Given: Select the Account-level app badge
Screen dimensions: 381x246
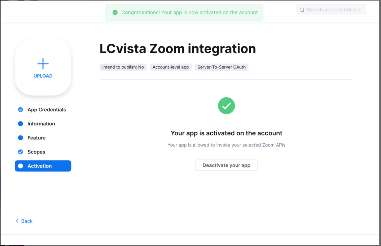Looking at the screenshot, I should pyautogui.click(x=171, y=67).
